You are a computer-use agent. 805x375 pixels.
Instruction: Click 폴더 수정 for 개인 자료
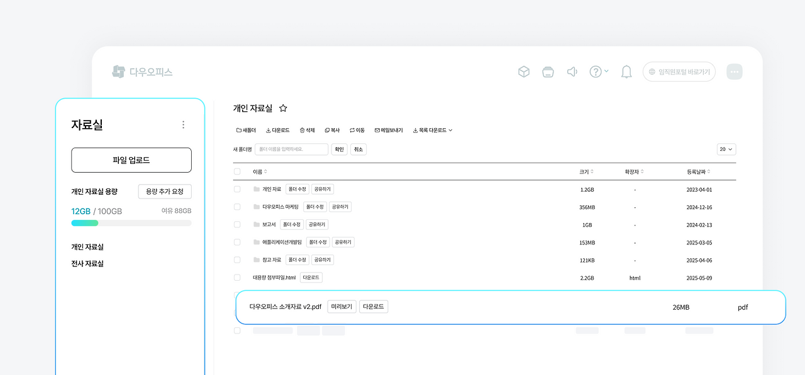297,189
